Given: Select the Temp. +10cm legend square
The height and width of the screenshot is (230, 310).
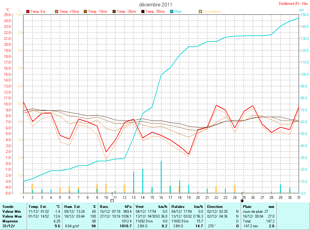Looking at the screenshot, I should point(57,11).
